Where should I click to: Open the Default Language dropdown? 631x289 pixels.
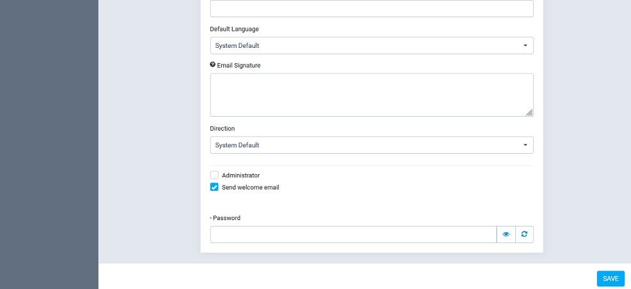pyautogui.click(x=372, y=45)
